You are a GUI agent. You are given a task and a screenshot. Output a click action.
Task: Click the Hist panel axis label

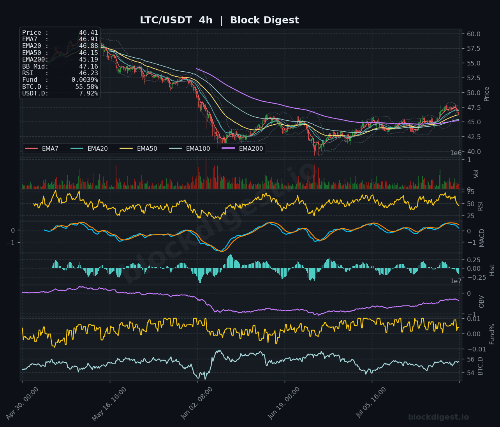click(x=492, y=270)
